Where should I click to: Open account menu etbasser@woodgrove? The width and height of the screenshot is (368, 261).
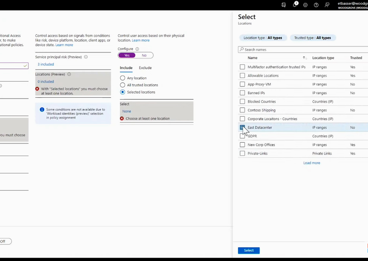(353, 5)
